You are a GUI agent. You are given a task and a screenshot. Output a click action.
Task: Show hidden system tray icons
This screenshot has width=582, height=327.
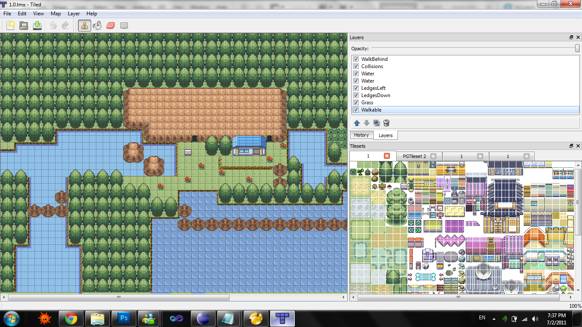point(494,318)
